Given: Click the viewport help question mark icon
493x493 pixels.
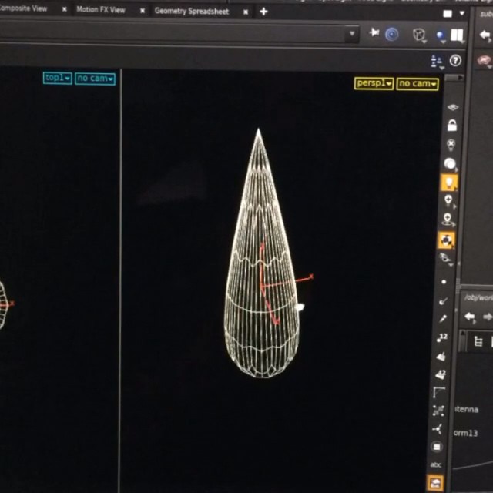Looking at the screenshot, I should (x=455, y=60).
